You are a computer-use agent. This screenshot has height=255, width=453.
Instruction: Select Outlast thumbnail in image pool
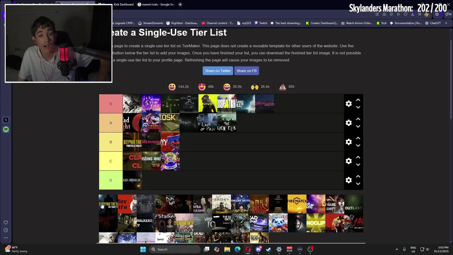[x=354, y=204]
